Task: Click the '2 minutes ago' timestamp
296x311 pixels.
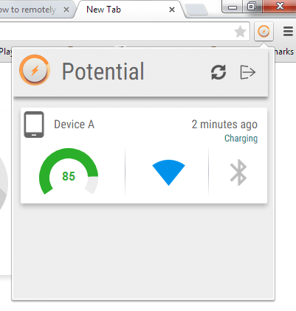Action: pos(224,125)
